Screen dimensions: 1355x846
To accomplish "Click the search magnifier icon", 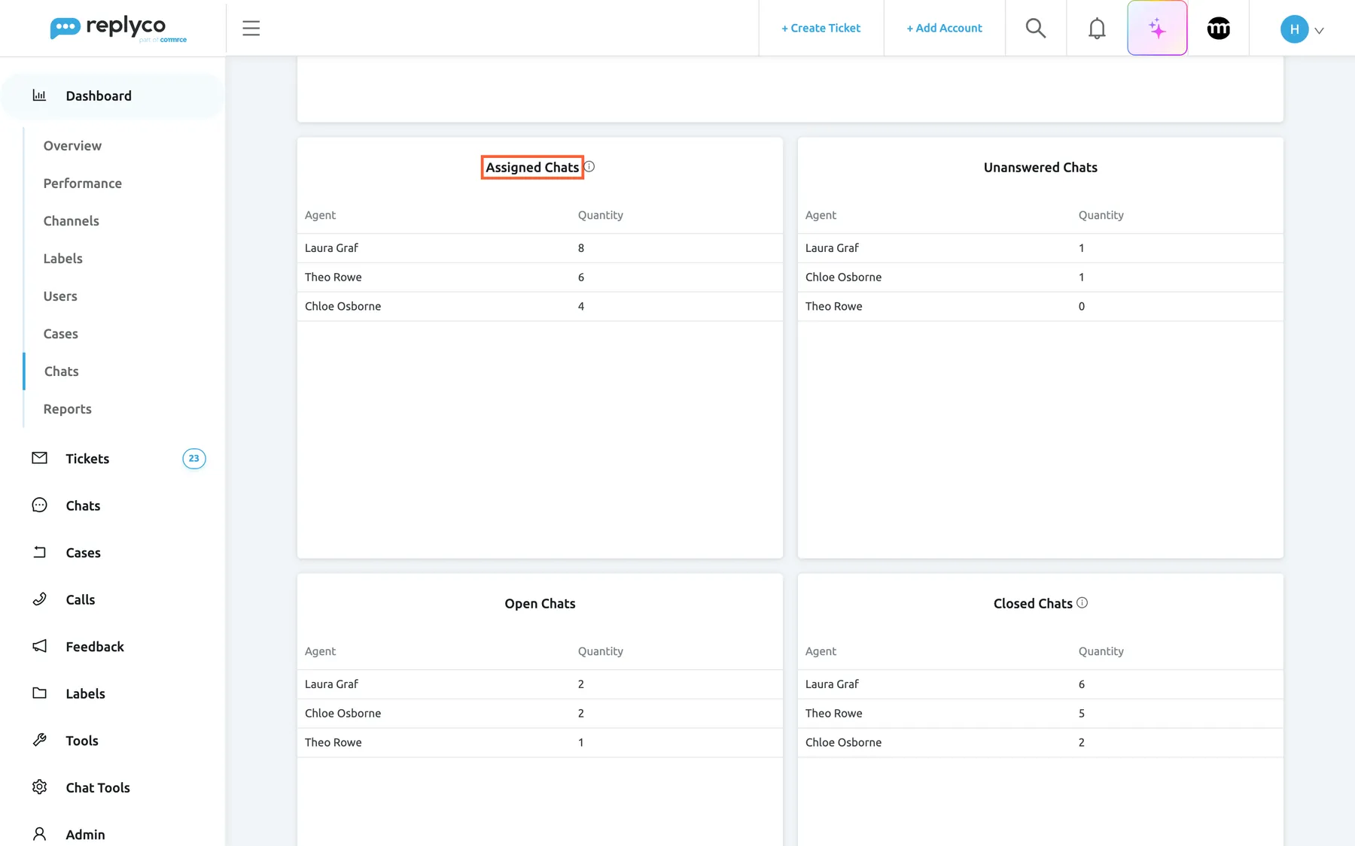I will [1036, 29].
